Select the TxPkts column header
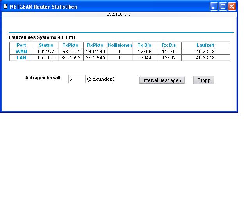Screen dimensions: 250x200 (x=70, y=45)
